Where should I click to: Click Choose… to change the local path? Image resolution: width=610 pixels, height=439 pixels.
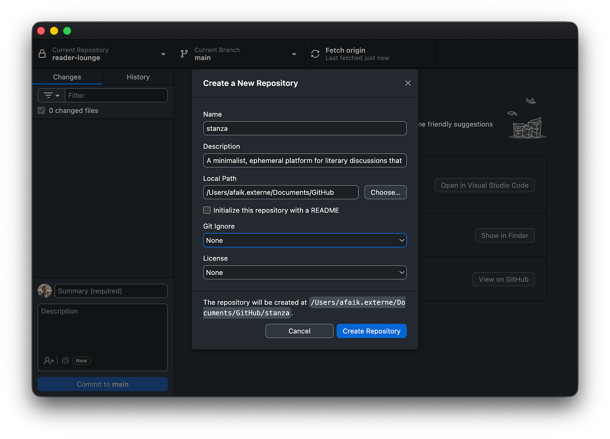385,192
